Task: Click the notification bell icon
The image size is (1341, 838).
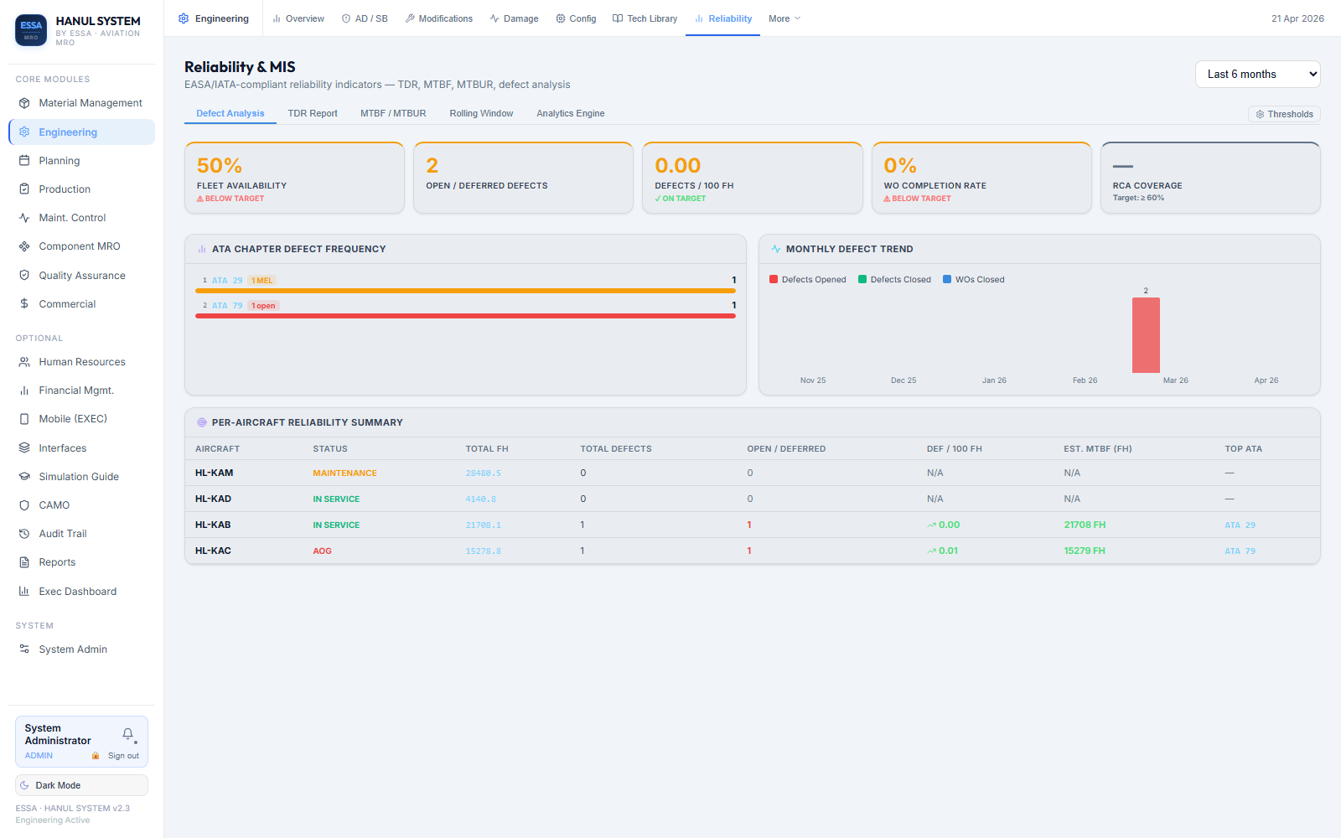Action: 127,734
